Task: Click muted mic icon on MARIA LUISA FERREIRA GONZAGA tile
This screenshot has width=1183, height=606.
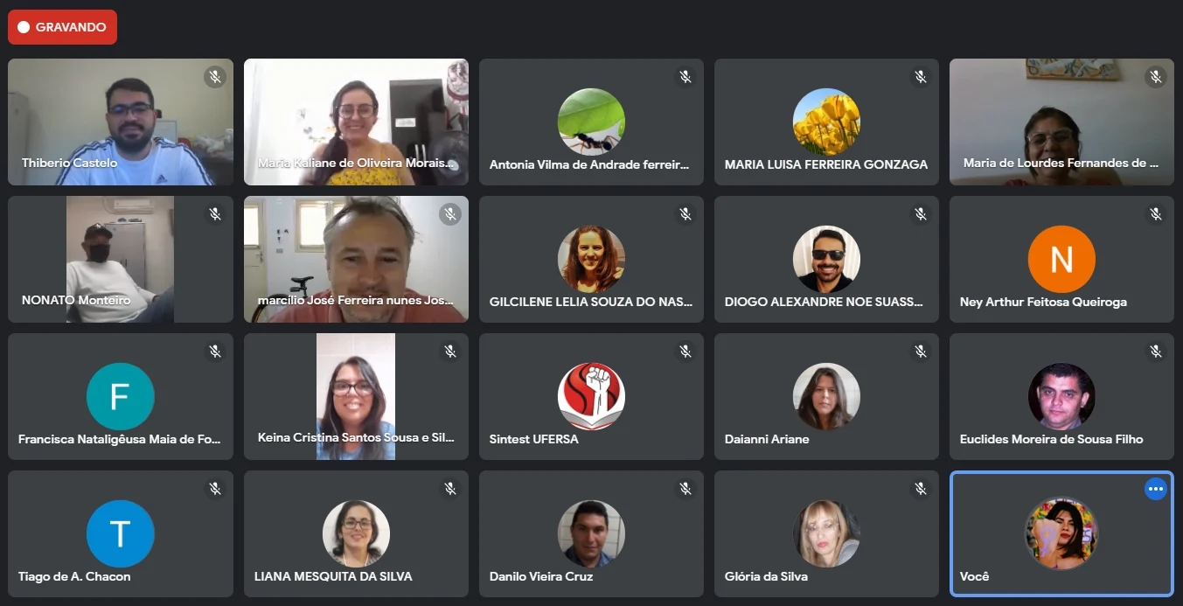Action: tap(921, 77)
